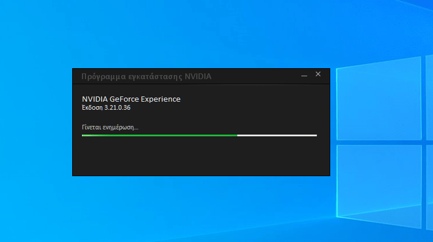Click the version text 'Έκδοση 3.21.0.36'
The width and height of the screenshot is (433, 242).
click(106, 108)
